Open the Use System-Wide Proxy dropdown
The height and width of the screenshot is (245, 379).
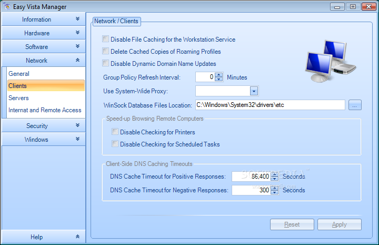[254, 91]
